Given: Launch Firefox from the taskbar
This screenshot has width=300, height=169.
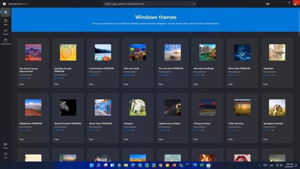Looking at the screenshot, I should click(x=174, y=165).
